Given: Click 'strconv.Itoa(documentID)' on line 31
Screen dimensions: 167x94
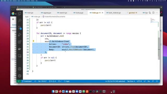Looking at the screenshot, I should (74, 47).
